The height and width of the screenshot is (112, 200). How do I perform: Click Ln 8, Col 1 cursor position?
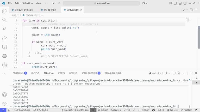click(x=103, y=110)
